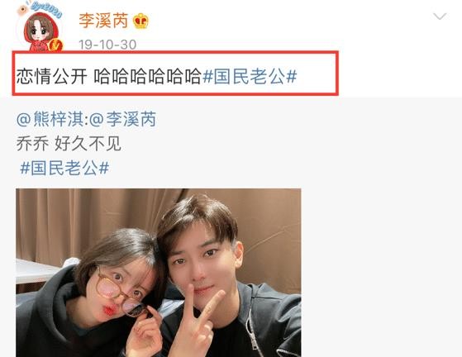This screenshot has width=462, height=357.
Task: Open #国民老公# hashtag inside the reposted post
Action: (64, 169)
